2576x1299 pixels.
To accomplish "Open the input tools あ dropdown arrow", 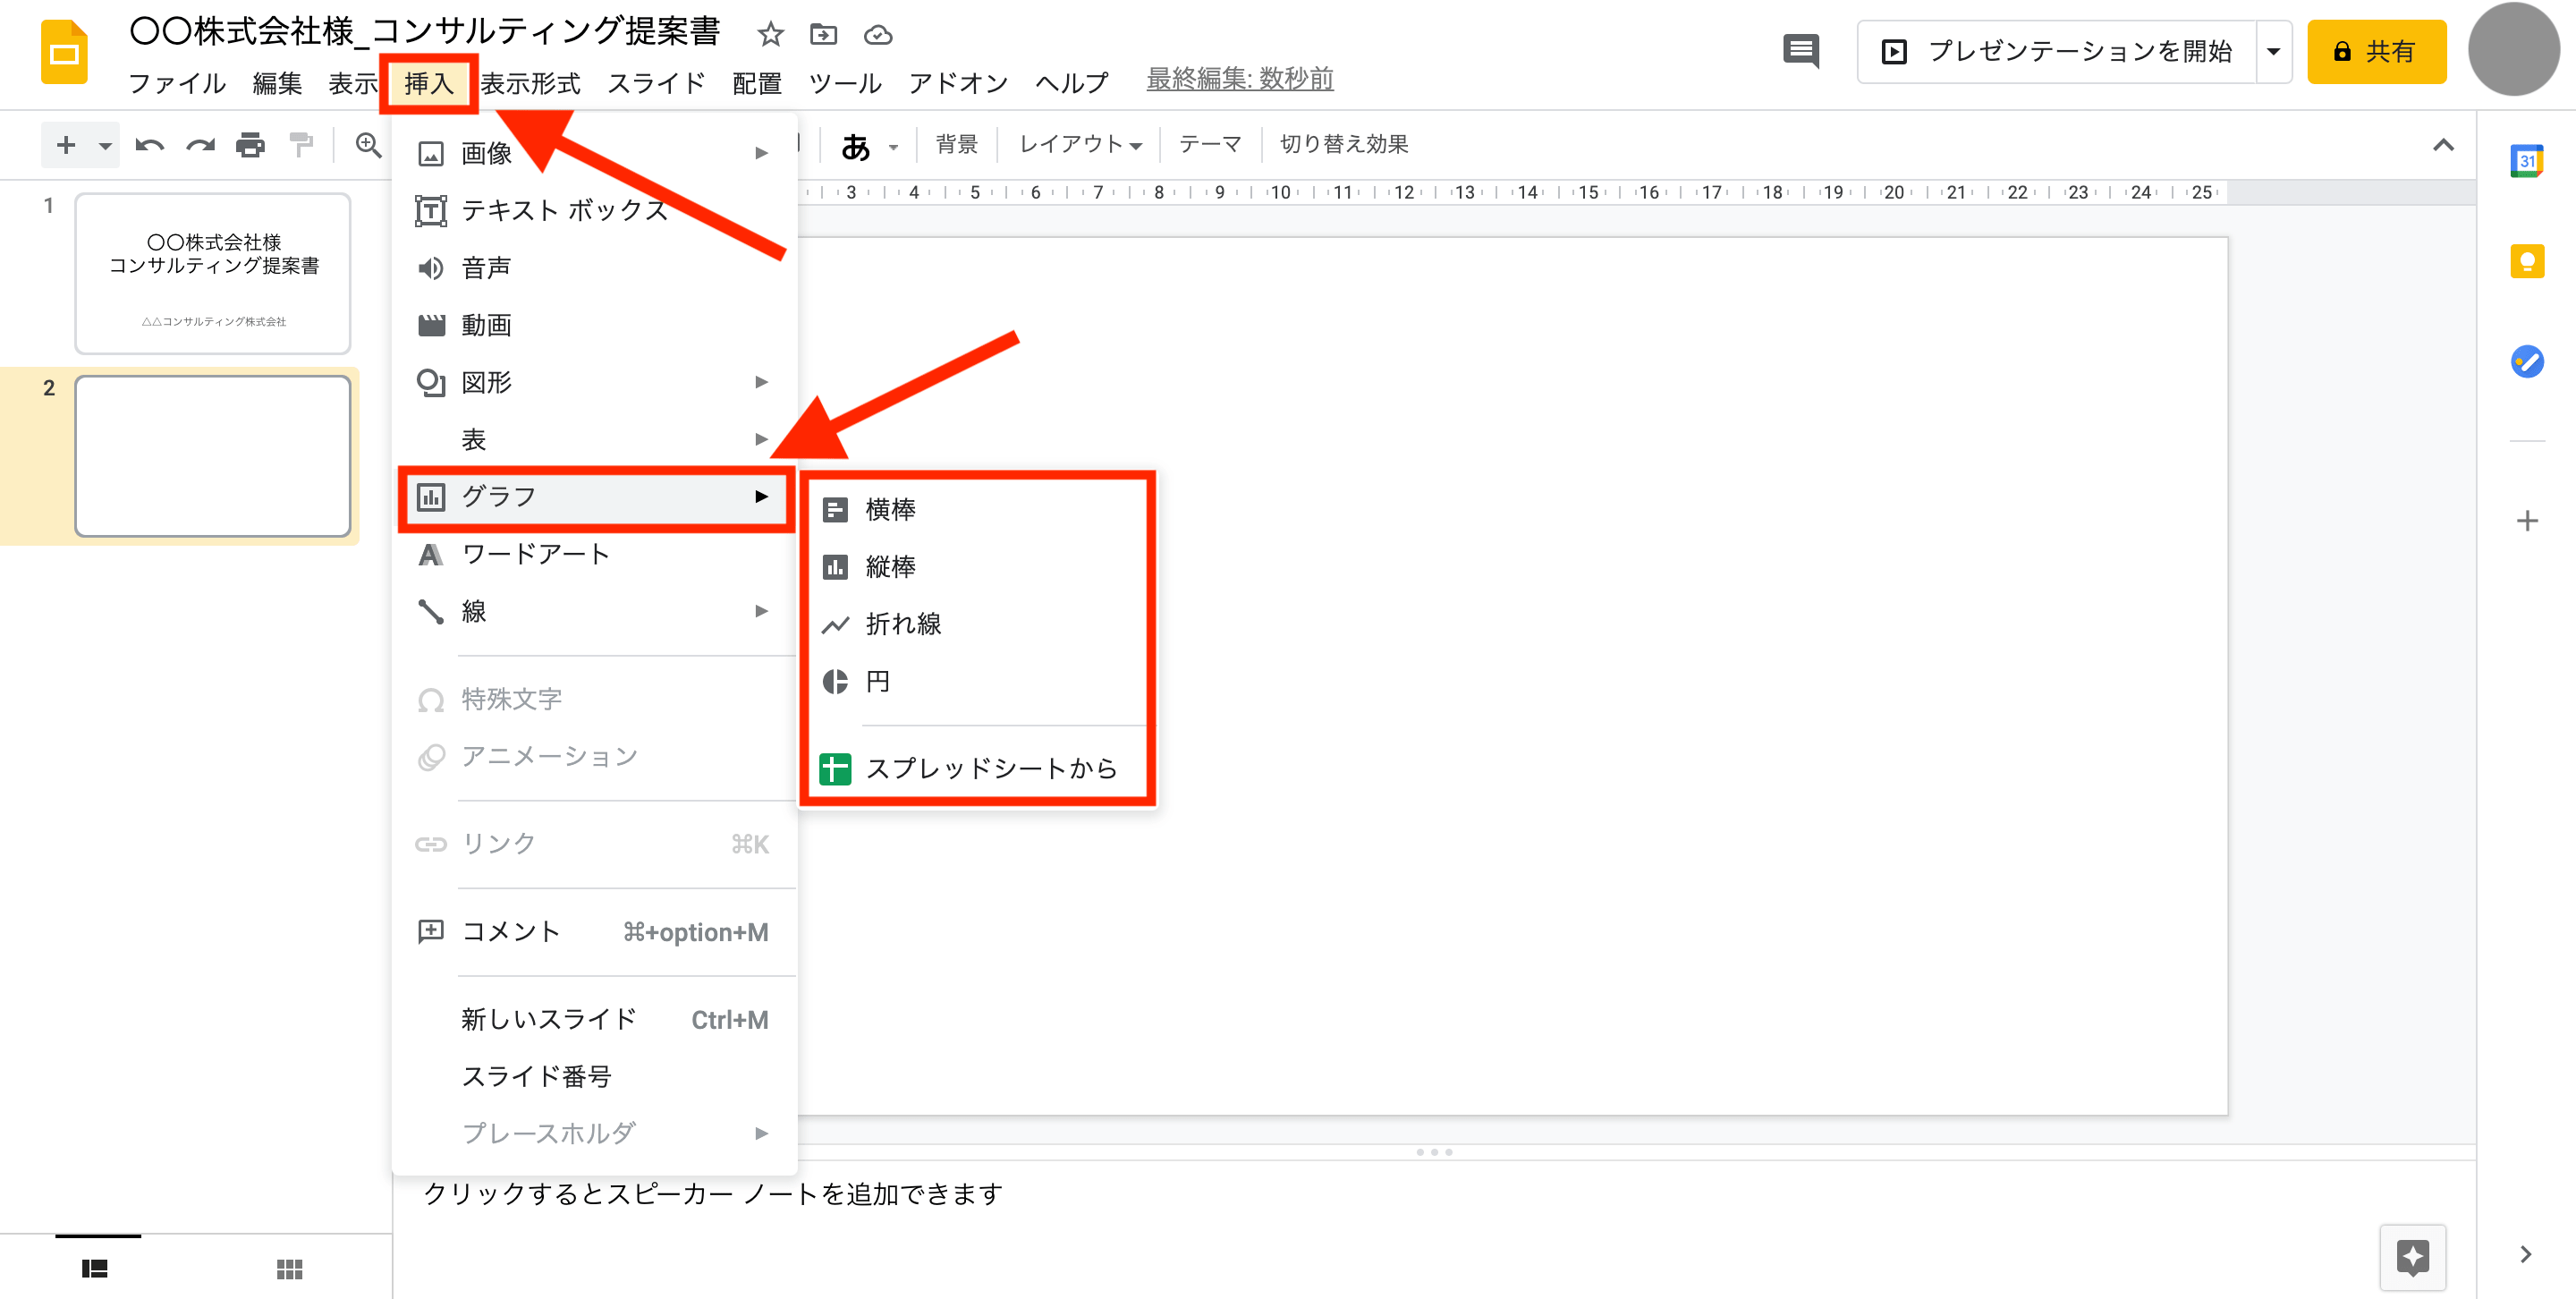I will click(x=894, y=147).
